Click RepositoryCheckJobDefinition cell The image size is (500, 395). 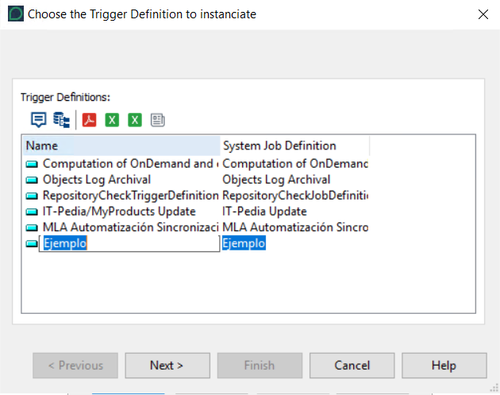(295, 196)
